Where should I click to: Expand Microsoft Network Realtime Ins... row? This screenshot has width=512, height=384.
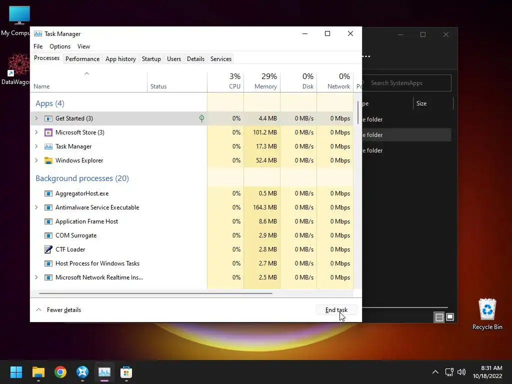pos(36,277)
